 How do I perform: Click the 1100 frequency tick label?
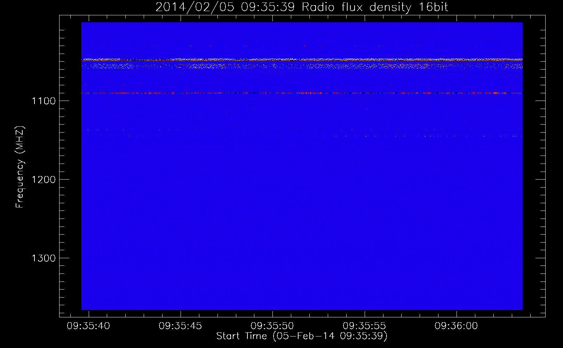pyautogui.click(x=44, y=101)
